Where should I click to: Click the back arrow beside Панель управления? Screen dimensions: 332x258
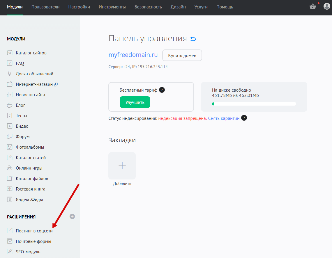(193, 39)
